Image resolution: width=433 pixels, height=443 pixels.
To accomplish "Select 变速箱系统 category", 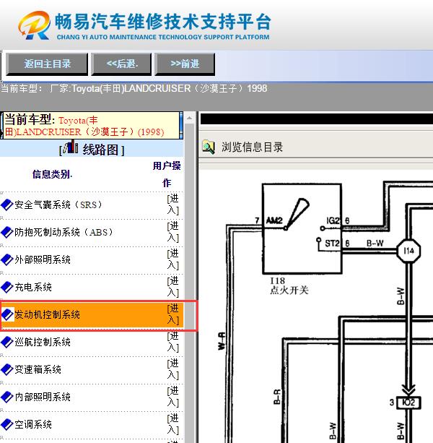I will coord(38,369).
